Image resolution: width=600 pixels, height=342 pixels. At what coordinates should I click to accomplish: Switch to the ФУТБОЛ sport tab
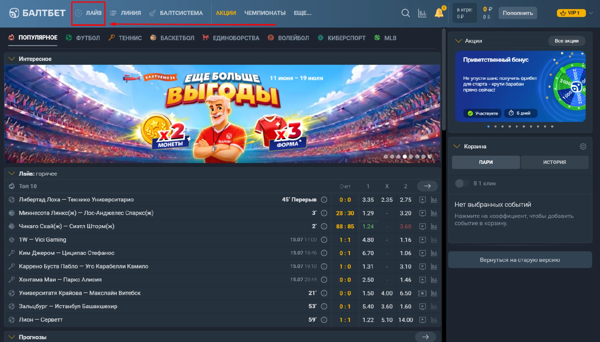[x=83, y=38]
